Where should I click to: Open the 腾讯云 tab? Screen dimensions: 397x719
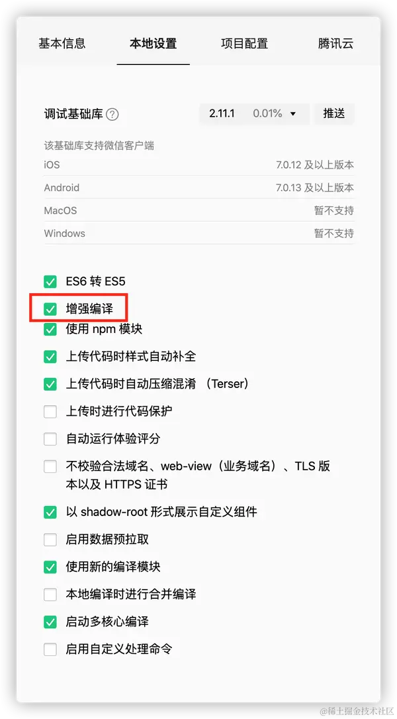tap(335, 44)
